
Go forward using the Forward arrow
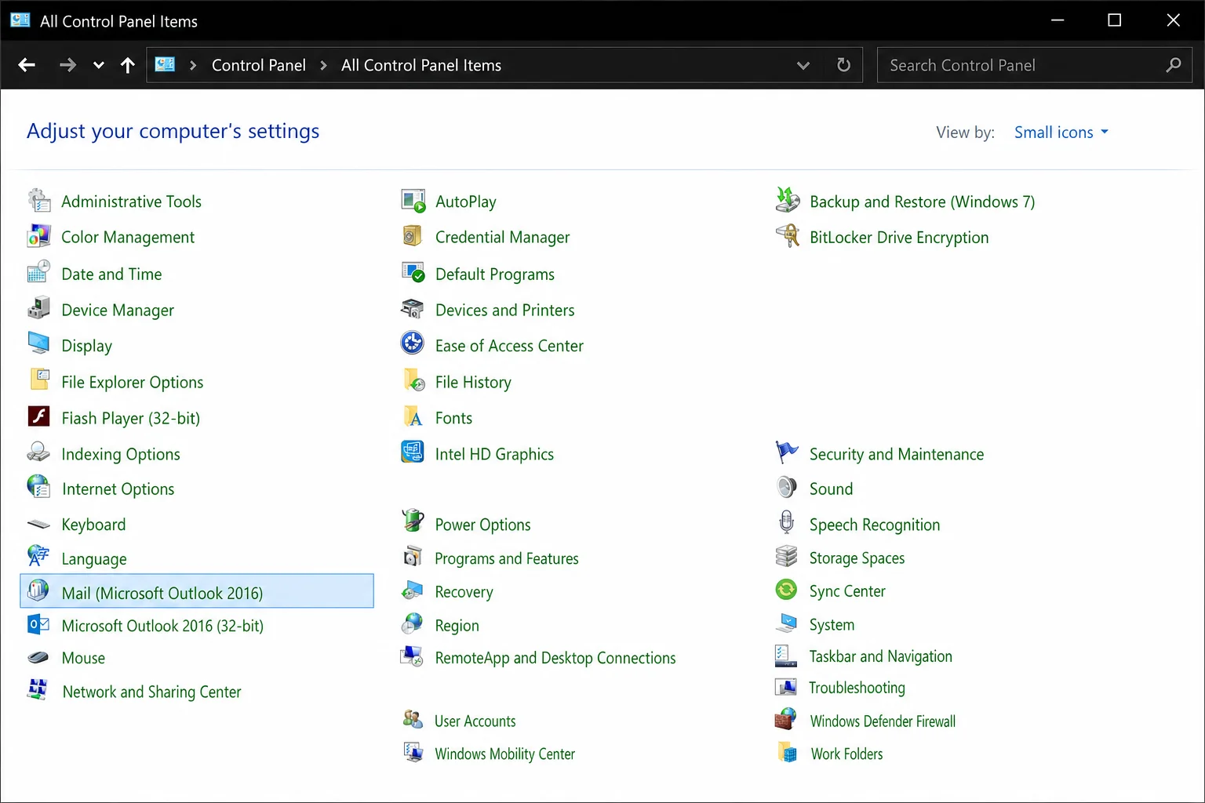tap(67, 65)
